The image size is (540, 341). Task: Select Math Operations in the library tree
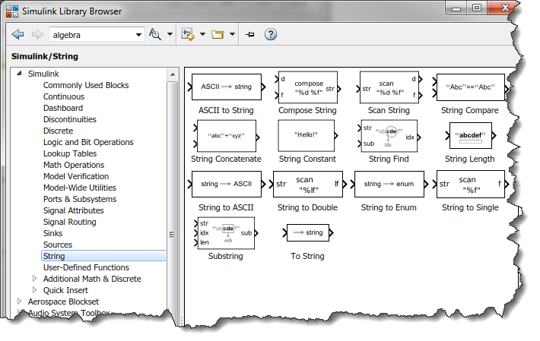click(73, 165)
